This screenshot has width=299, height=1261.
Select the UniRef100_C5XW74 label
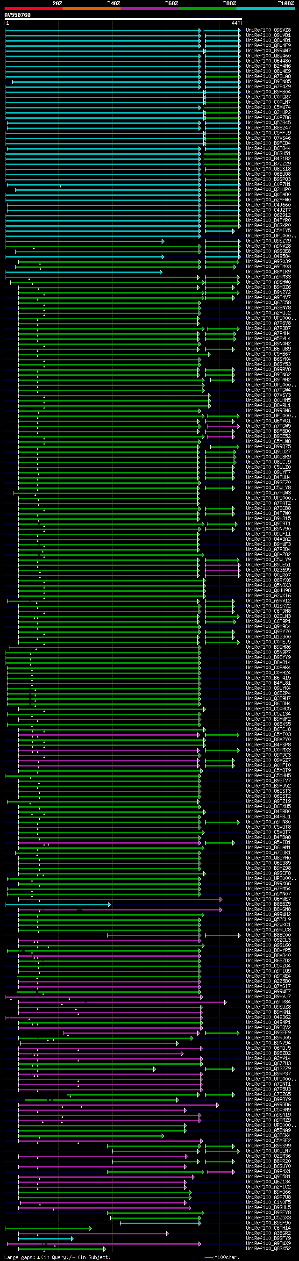pos(268,107)
